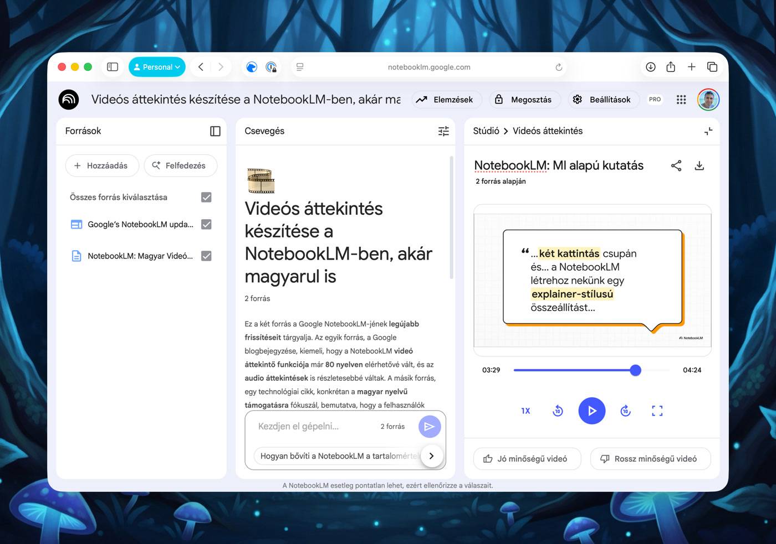Screen dimensions: 776x544
Task: Reload the NotebookLM page
Action: pos(559,67)
